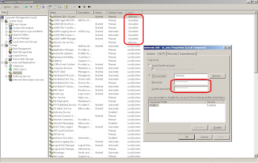Expand the Telephony node
This screenshot has height=163, width=258.
point(6,66)
